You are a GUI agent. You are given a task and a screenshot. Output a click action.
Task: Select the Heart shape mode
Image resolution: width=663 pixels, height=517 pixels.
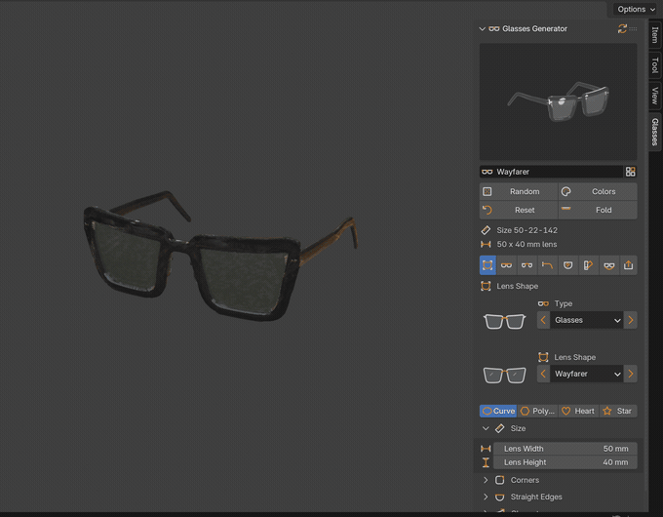578,411
